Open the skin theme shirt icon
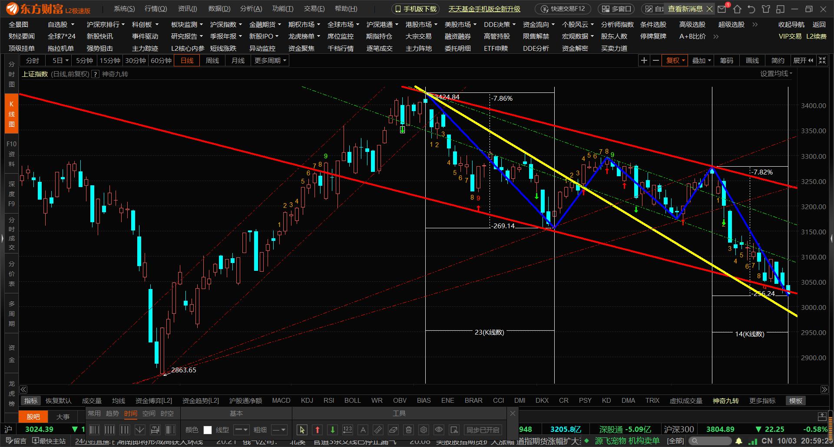The height and width of the screenshot is (447, 834). pyautogui.click(x=766, y=9)
